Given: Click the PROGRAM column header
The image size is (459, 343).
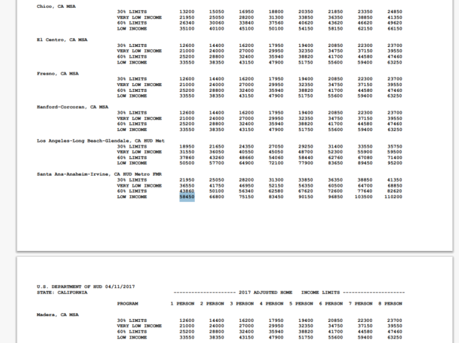Looking at the screenshot, I should click(x=127, y=304).
